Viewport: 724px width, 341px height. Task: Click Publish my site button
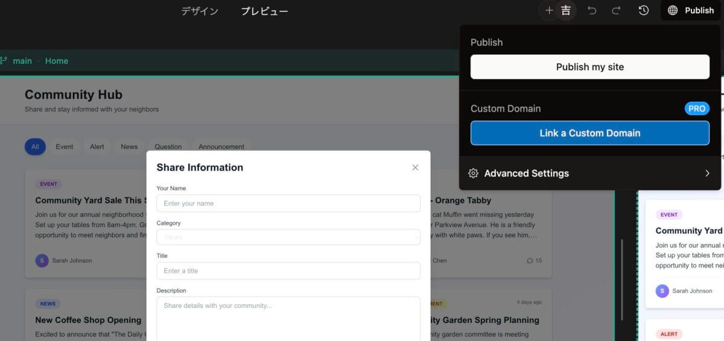pyautogui.click(x=589, y=67)
